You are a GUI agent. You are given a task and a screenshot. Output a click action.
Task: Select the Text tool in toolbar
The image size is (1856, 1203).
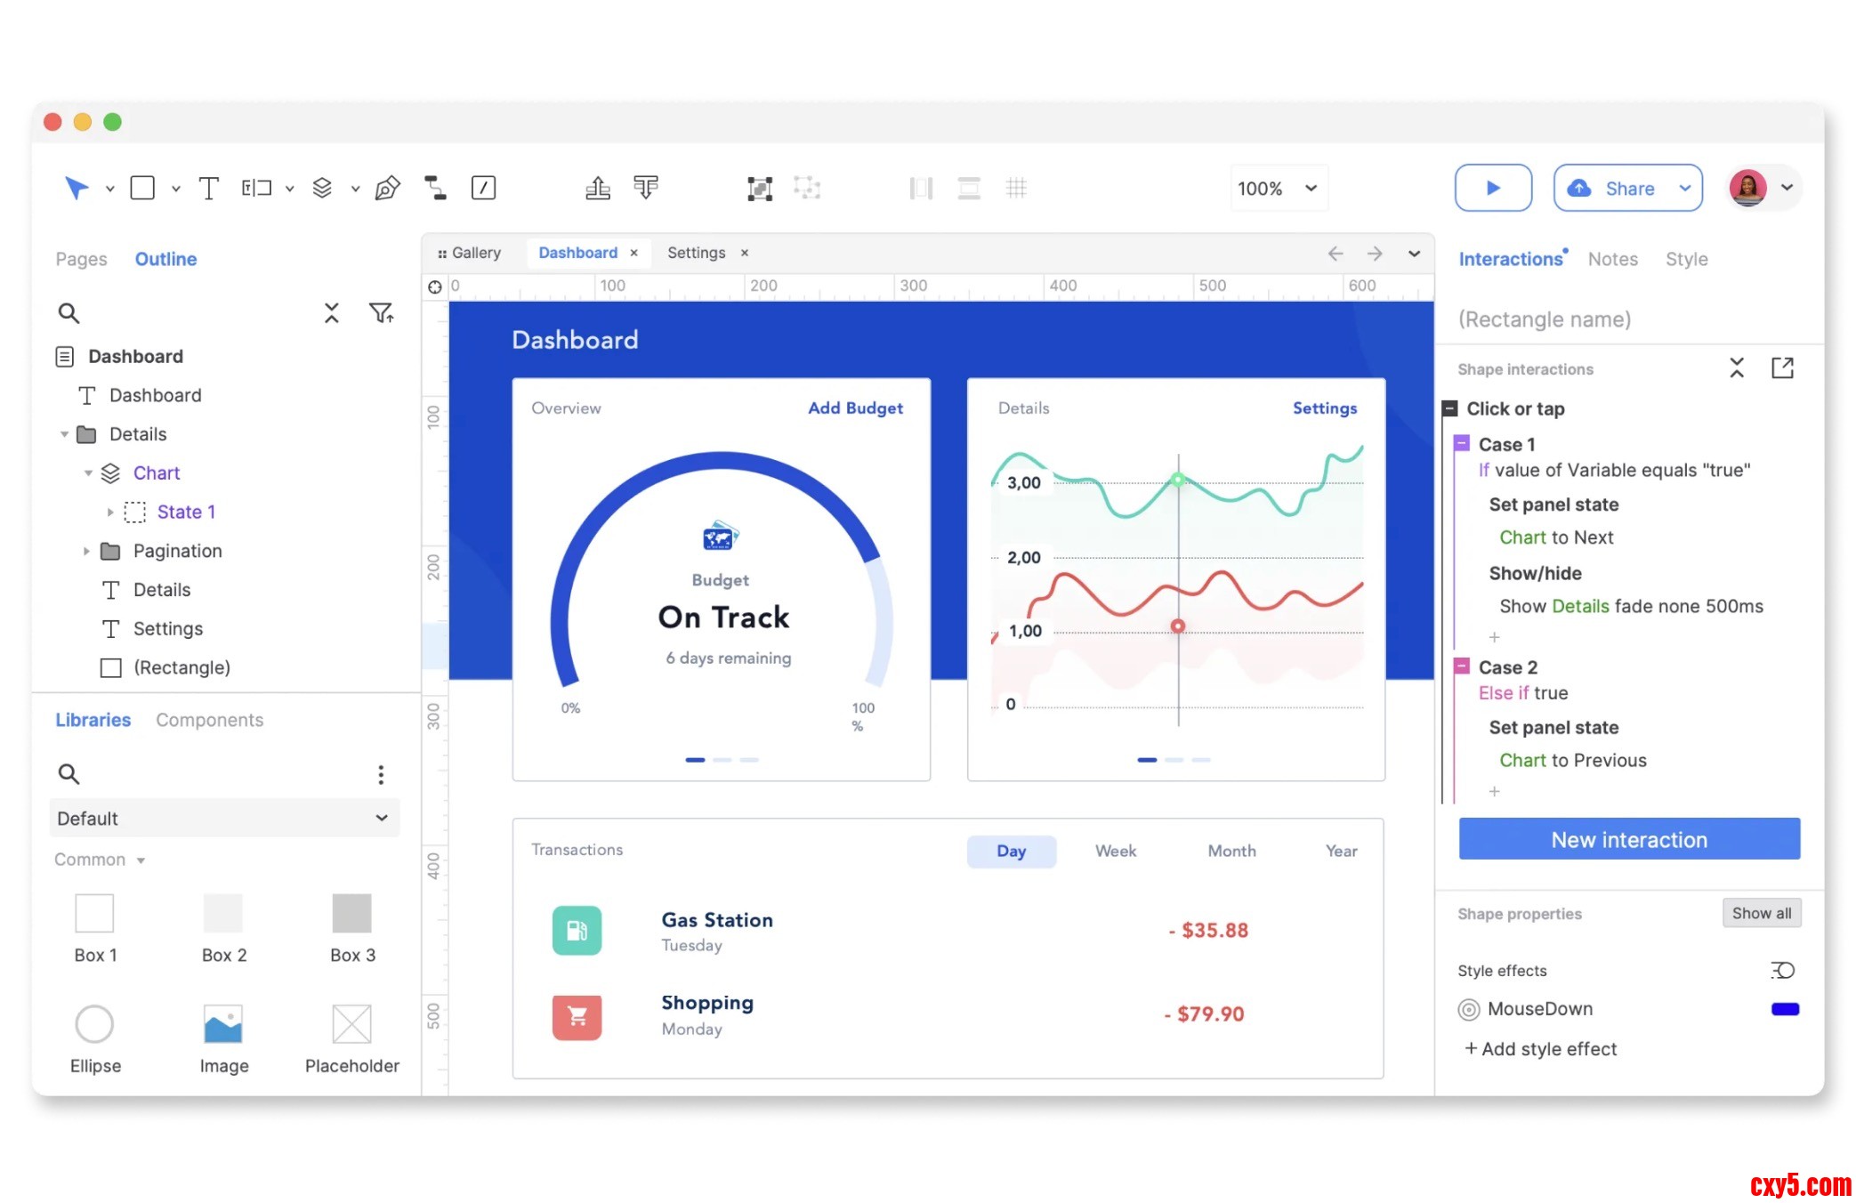pos(208,188)
